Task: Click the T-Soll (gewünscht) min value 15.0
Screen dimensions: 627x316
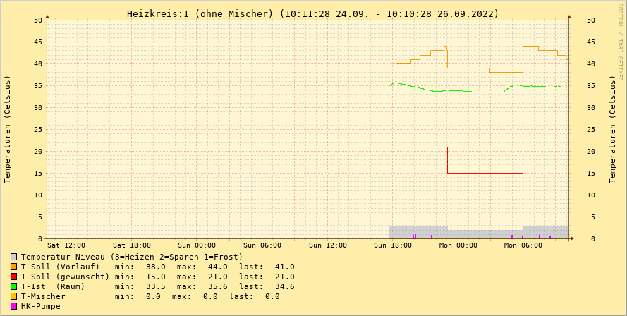Action: (x=156, y=276)
